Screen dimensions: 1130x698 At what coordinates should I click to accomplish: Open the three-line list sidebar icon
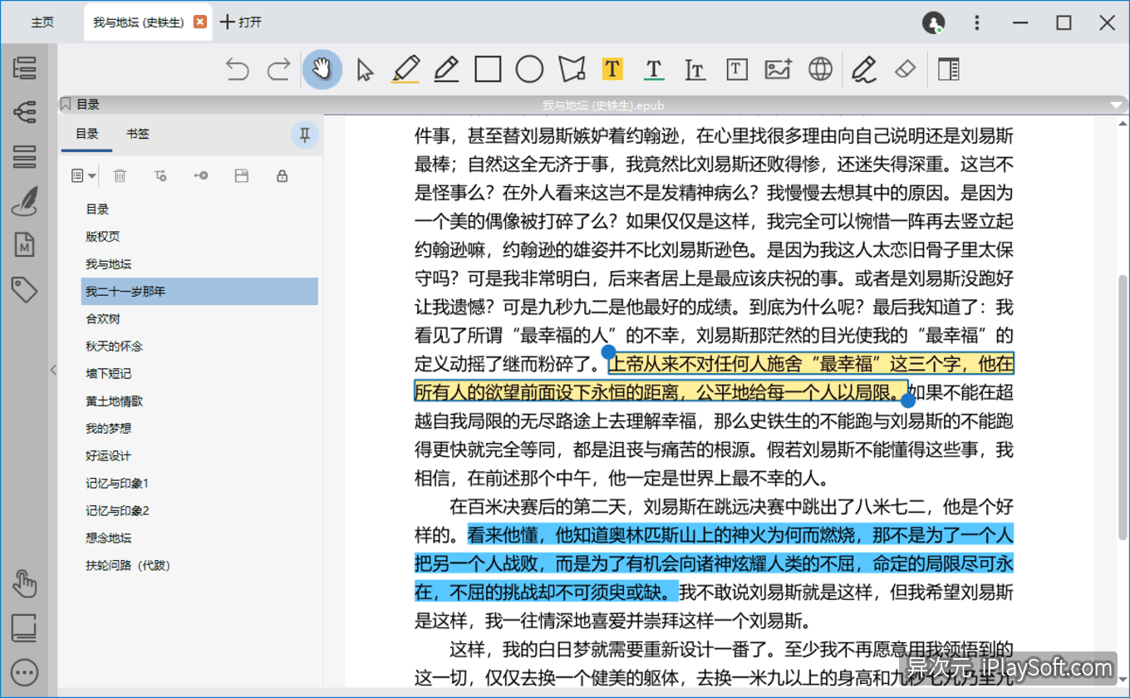pos(25,156)
